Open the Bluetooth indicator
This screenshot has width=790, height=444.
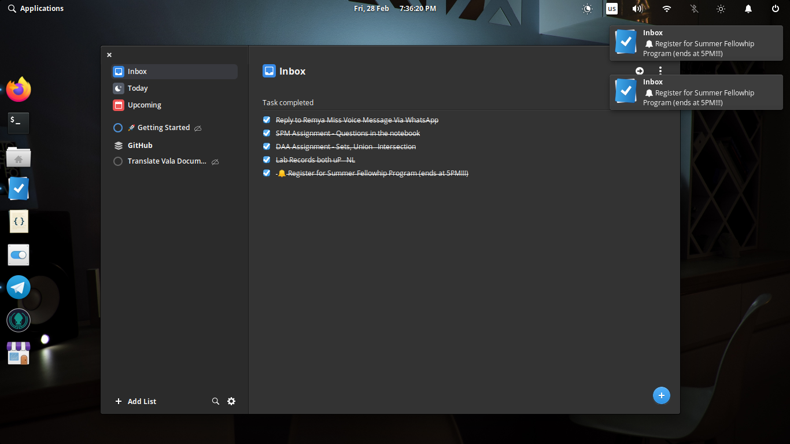(694, 9)
